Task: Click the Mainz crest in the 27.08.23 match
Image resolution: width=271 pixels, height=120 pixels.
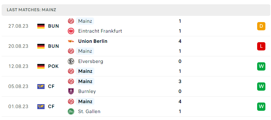Action: click(x=71, y=21)
